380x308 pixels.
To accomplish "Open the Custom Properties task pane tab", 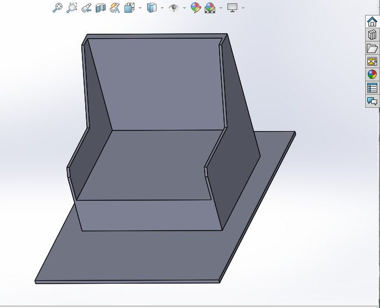I will click(x=372, y=88).
